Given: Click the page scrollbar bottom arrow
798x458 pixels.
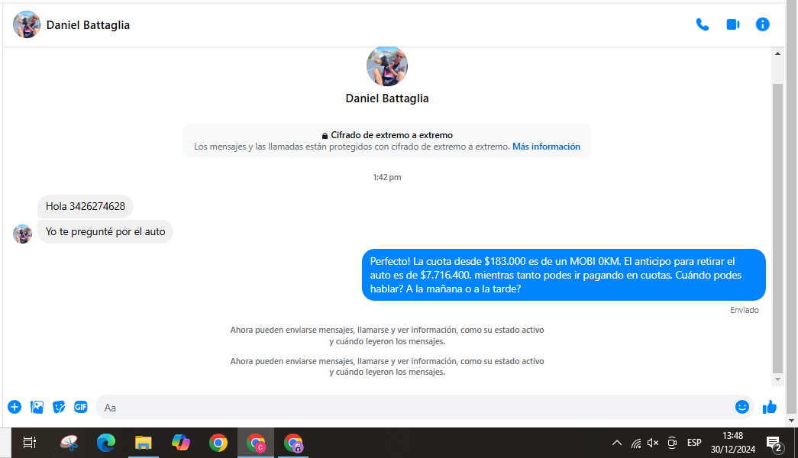Looking at the screenshot, I should (791, 421).
